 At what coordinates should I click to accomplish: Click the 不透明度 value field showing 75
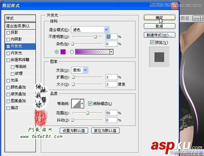coord(111,37)
